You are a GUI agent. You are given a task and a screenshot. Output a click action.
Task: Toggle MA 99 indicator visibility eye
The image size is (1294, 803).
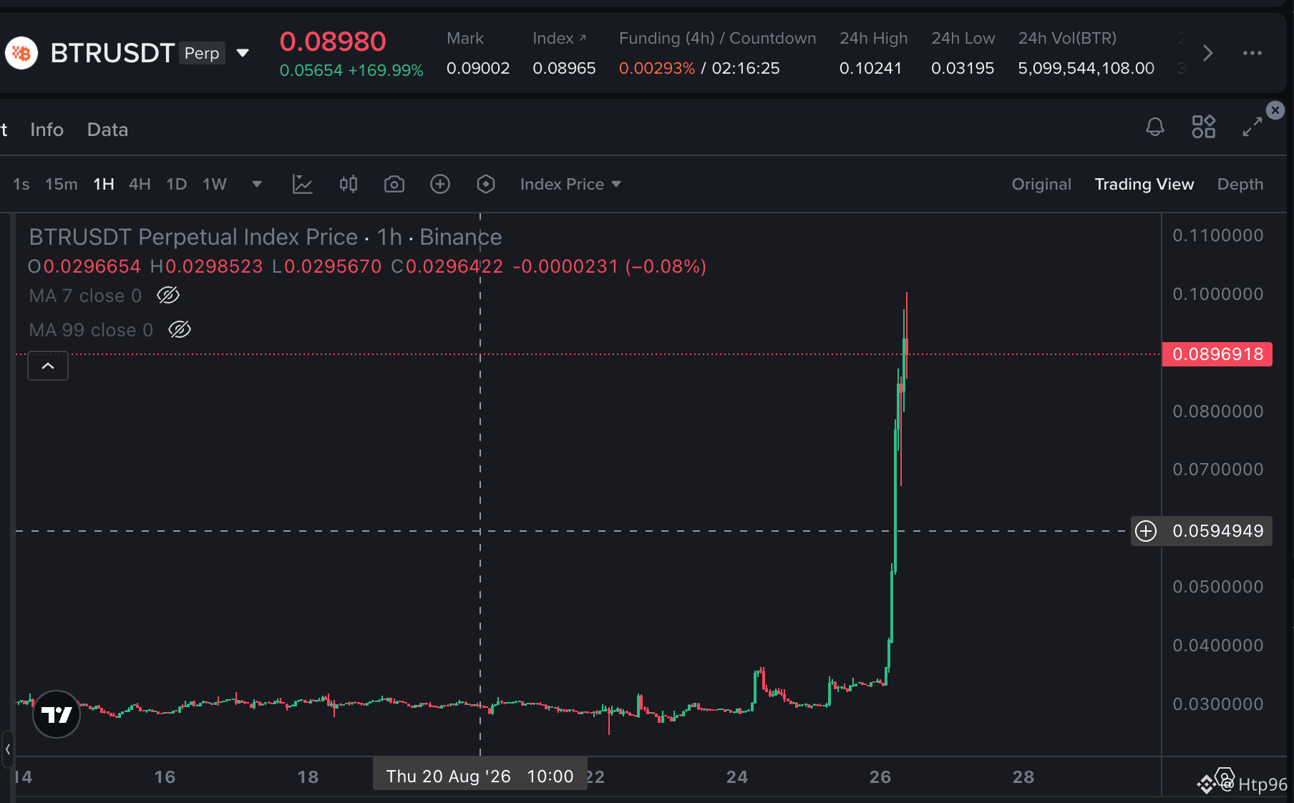click(180, 329)
